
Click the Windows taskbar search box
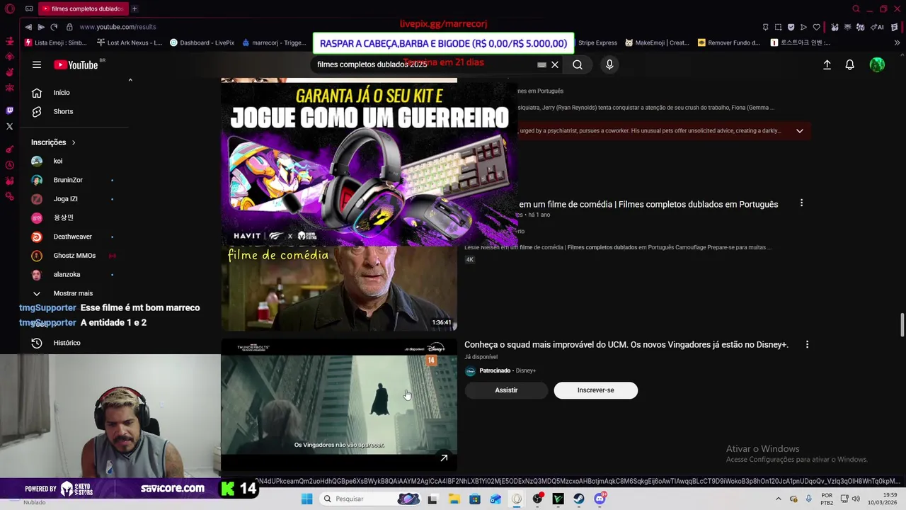(x=370, y=499)
